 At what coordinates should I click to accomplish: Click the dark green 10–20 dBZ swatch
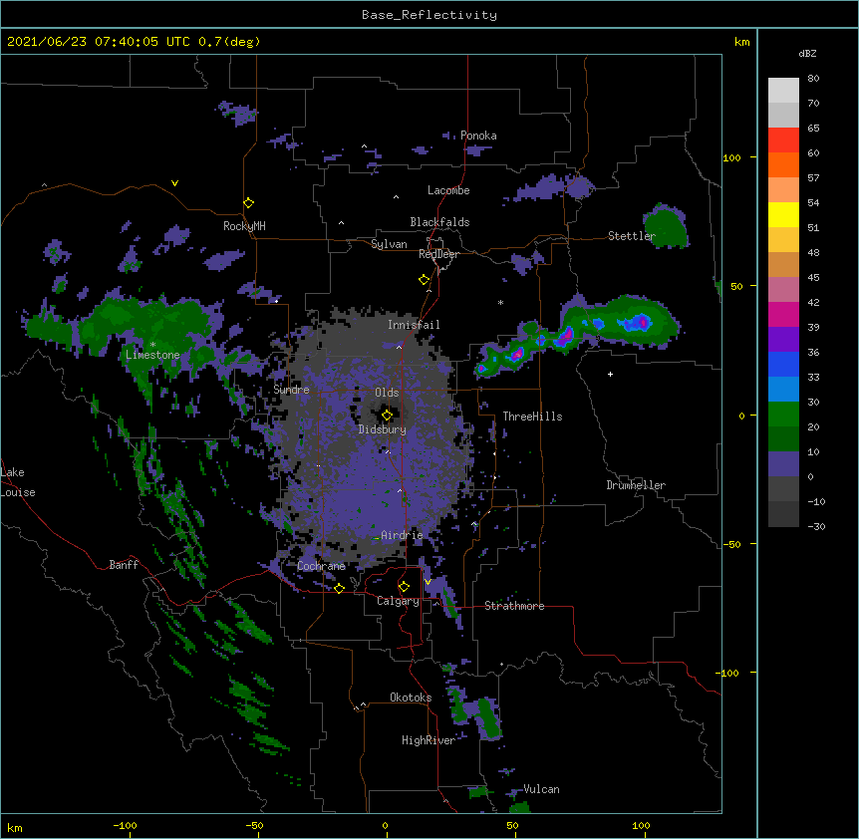(783, 439)
